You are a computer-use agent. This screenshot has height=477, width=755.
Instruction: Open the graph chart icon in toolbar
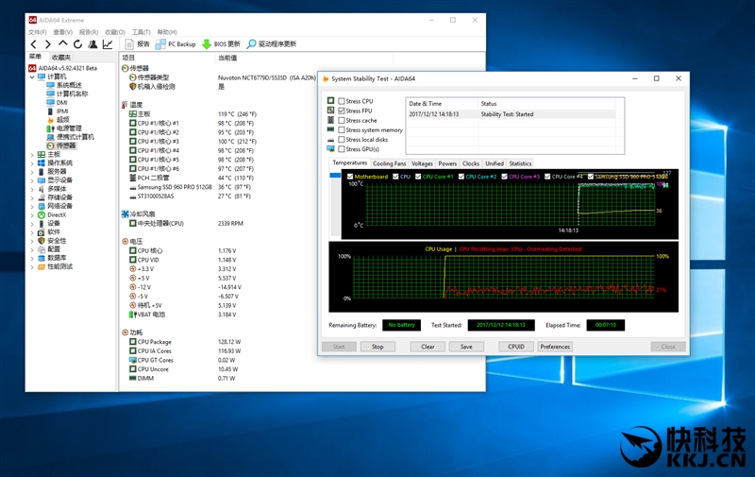[x=108, y=44]
